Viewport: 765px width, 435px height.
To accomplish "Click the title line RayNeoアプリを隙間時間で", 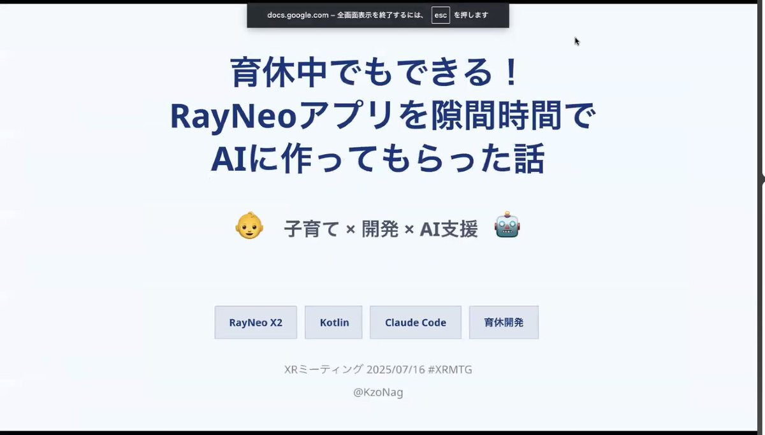I will [382, 117].
